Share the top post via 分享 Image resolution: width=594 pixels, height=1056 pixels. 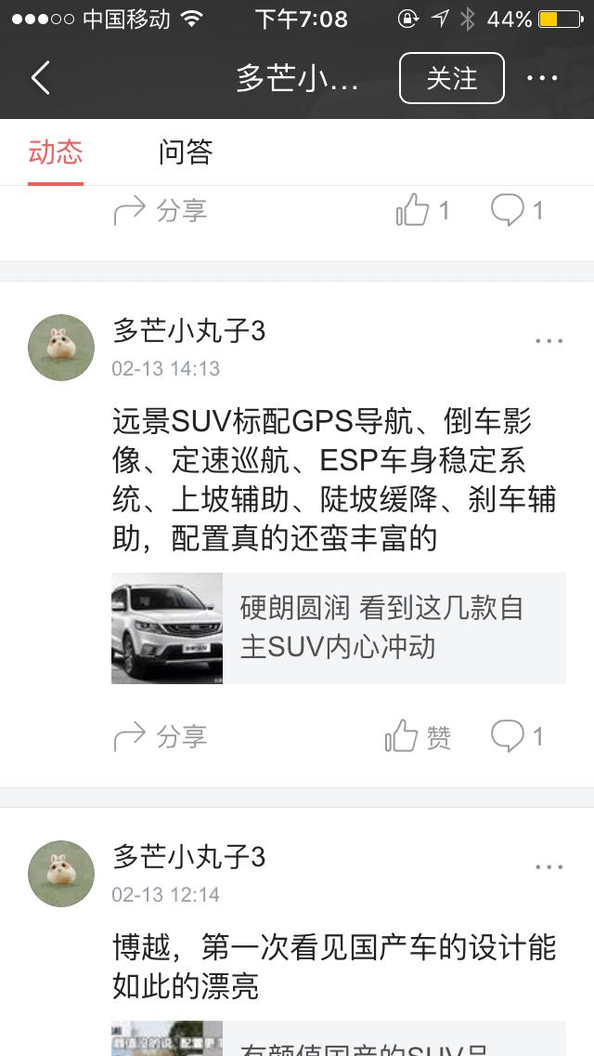[161, 211]
